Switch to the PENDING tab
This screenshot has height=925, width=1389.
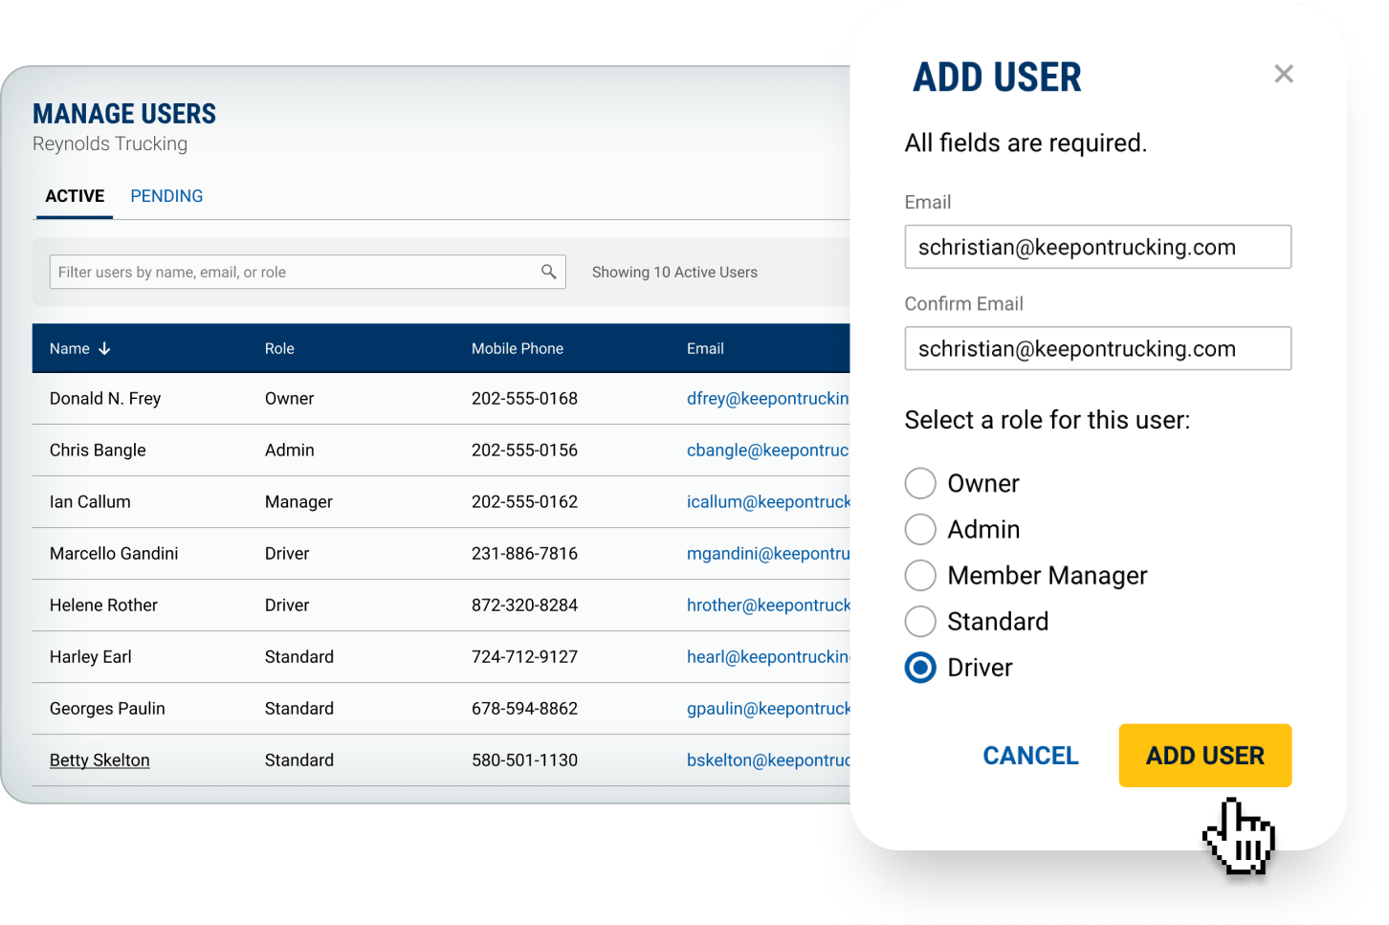tap(166, 195)
